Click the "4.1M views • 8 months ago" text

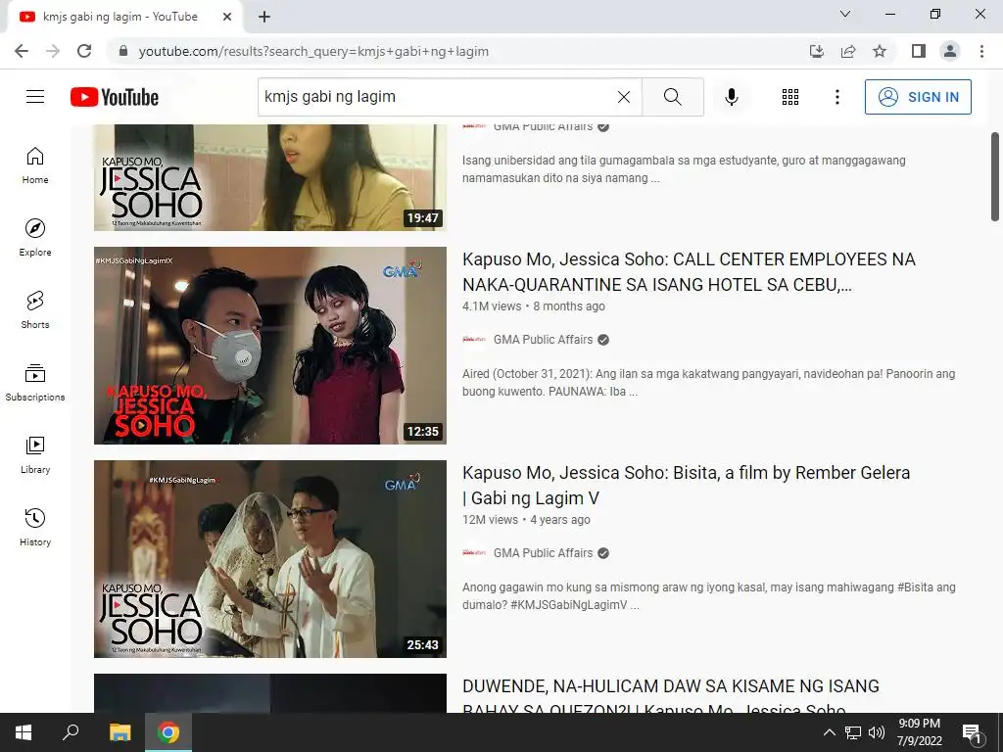coord(534,306)
